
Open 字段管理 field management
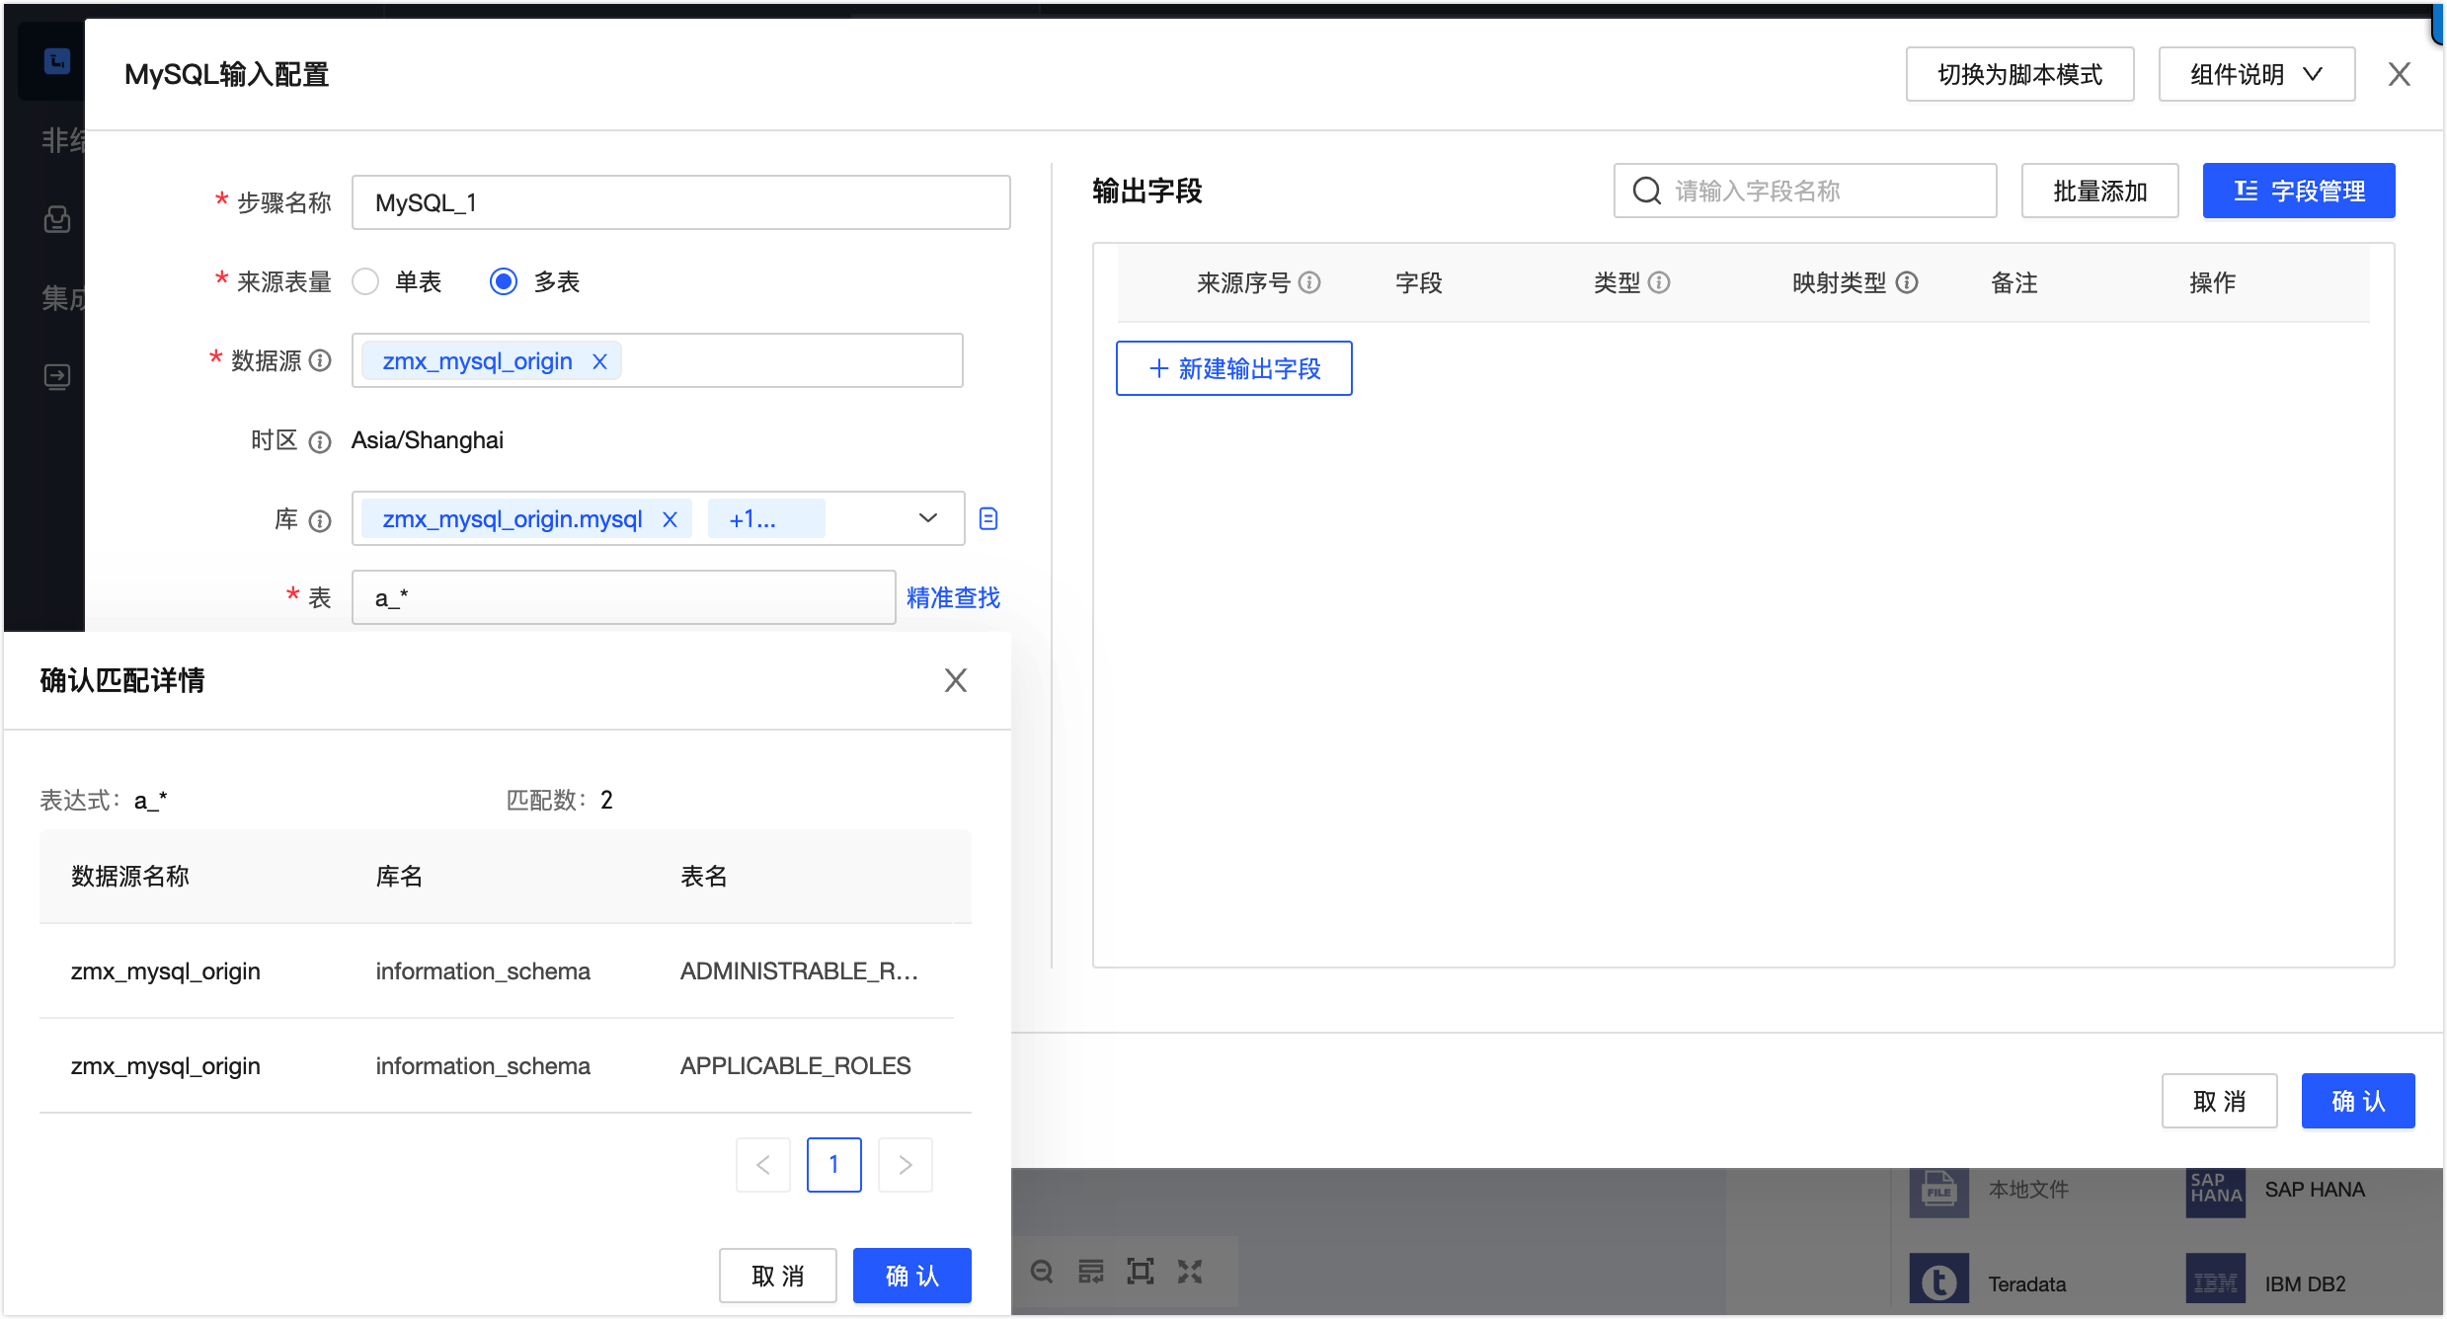(2298, 192)
